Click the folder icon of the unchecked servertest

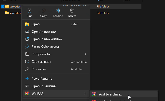pyautogui.click(x=7, y=13)
